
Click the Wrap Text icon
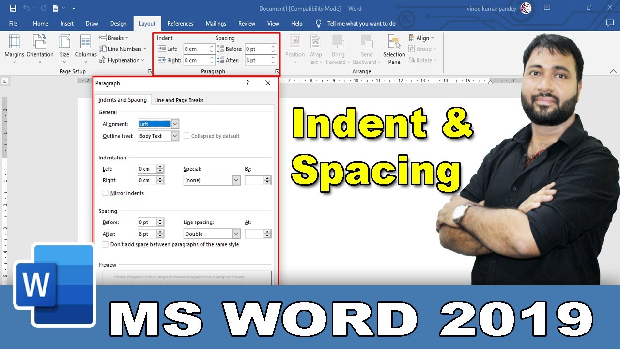(x=315, y=49)
